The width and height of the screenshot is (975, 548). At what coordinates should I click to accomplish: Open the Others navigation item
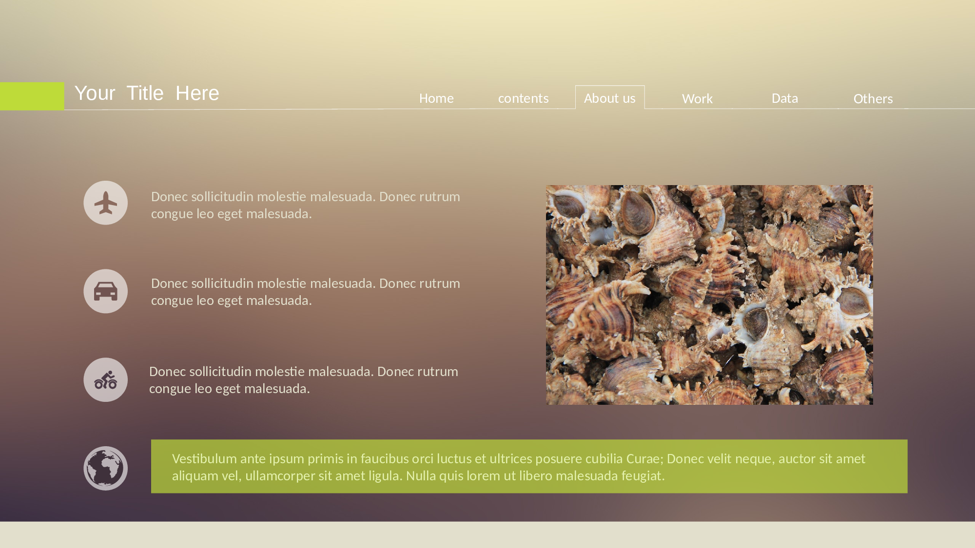pyautogui.click(x=873, y=99)
